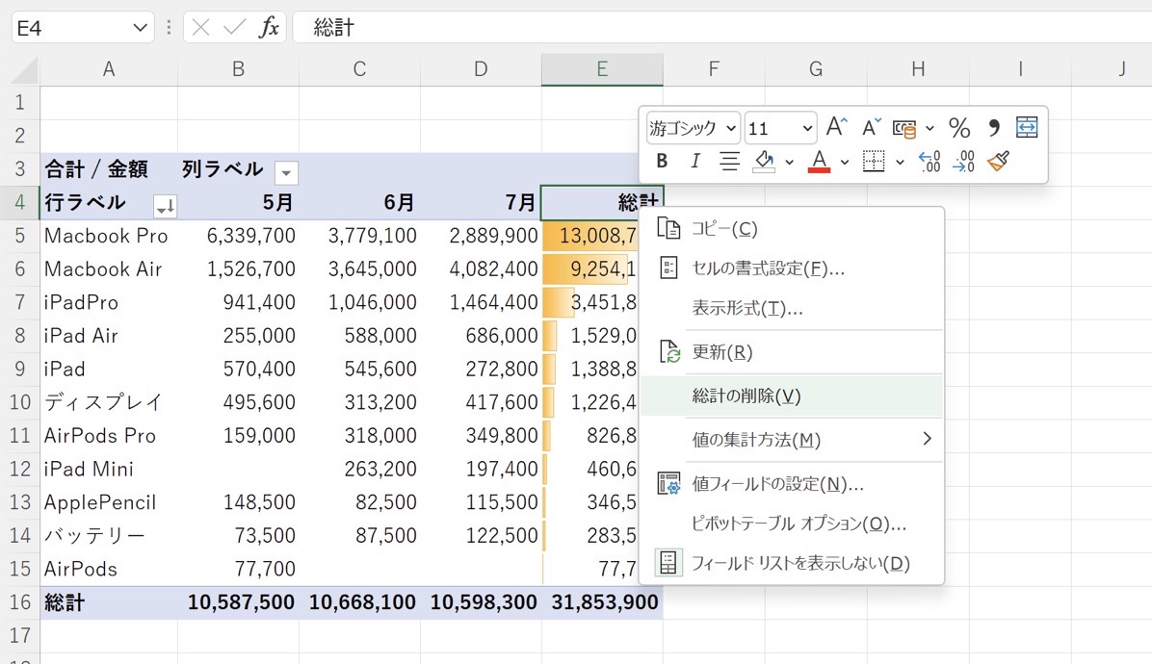Click フィールド リストを表示しない(D) menu item
The width and height of the screenshot is (1152, 664).
791,563
